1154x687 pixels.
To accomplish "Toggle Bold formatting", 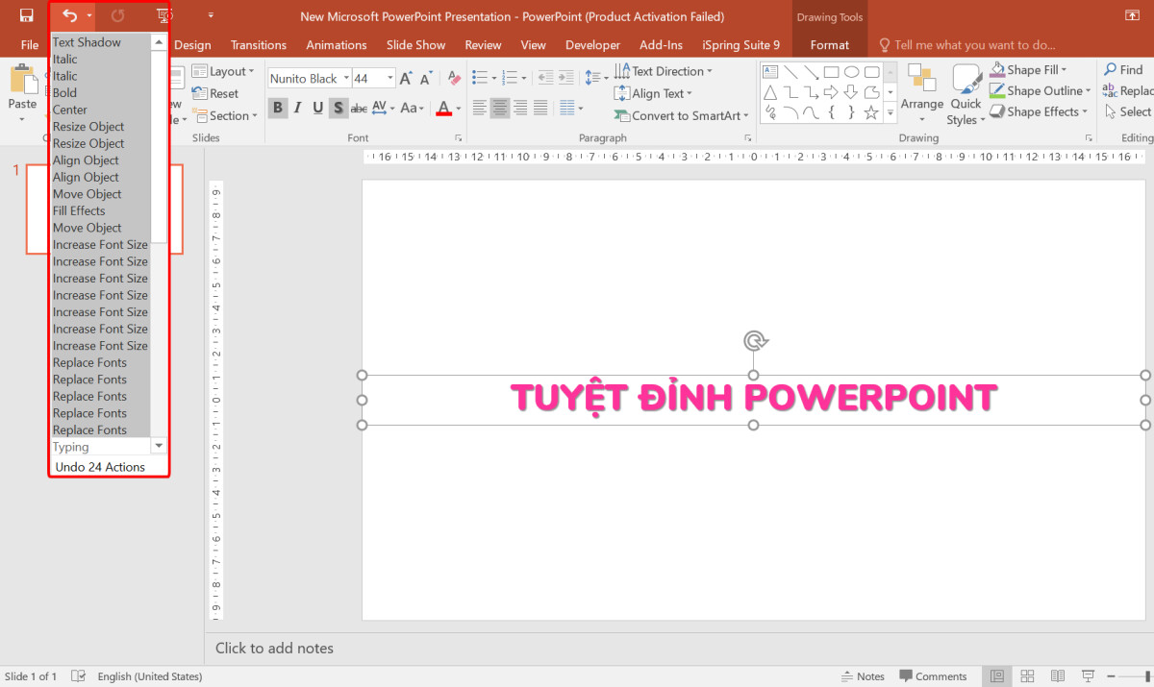I will [x=278, y=109].
